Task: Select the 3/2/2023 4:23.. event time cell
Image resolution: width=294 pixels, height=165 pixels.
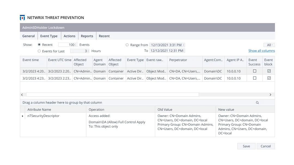Action: click(x=34, y=78)
